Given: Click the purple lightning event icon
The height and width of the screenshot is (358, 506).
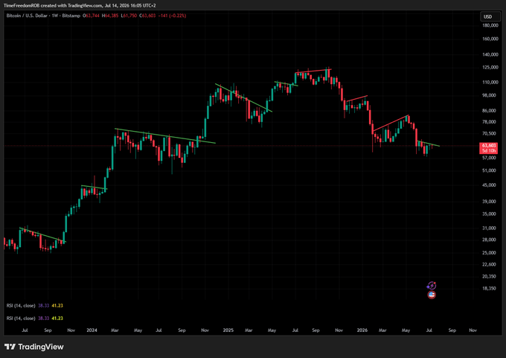Looking at the screenshot, I should point(432,286).
